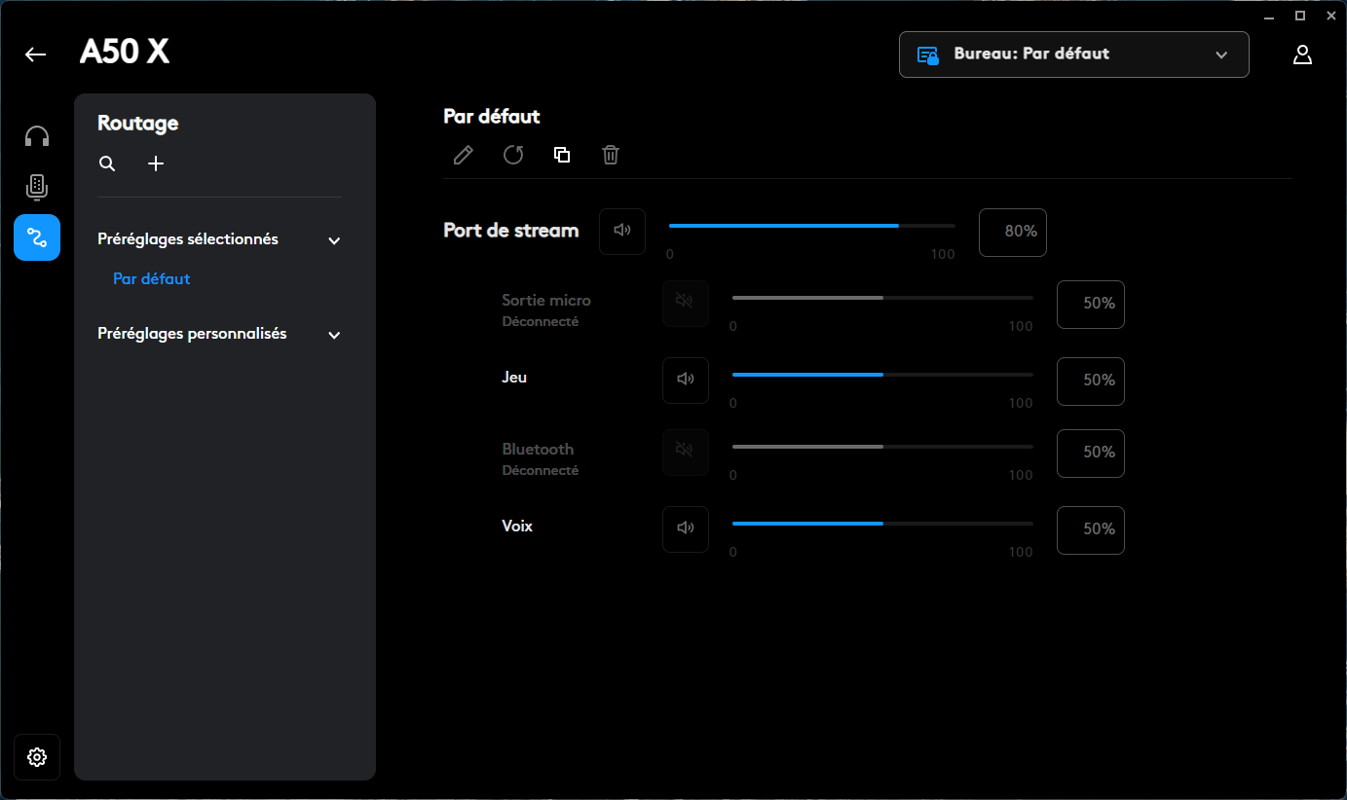Mute the Port de stream output
Screen dimensions: 1347x800
pos(622,232)
